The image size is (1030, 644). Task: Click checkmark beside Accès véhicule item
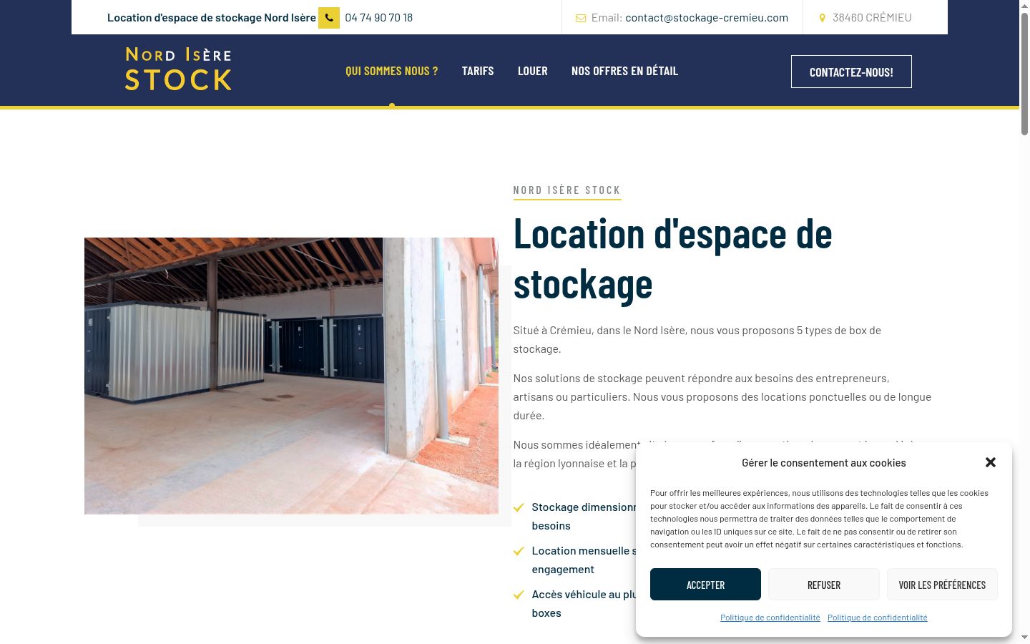519,595
